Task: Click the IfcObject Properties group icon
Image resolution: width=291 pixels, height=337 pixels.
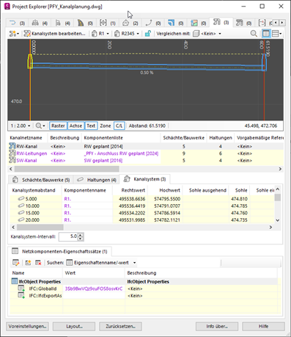Action: click(x=15, y=281)
